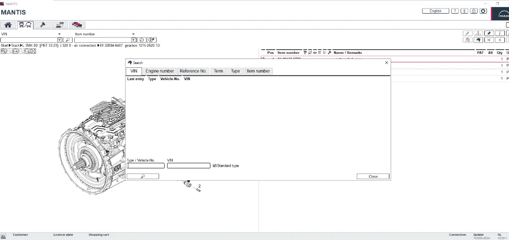This screenshot has width=509, height=240.
Task: Select the wrench tools tab icon
Action: click(x=42, y=25)
